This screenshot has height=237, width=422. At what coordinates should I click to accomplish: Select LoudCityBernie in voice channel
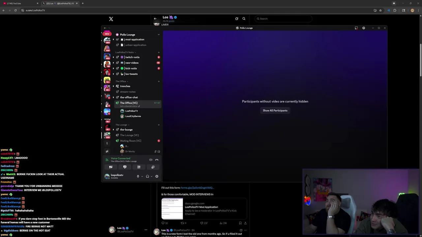tap(140, 116)
